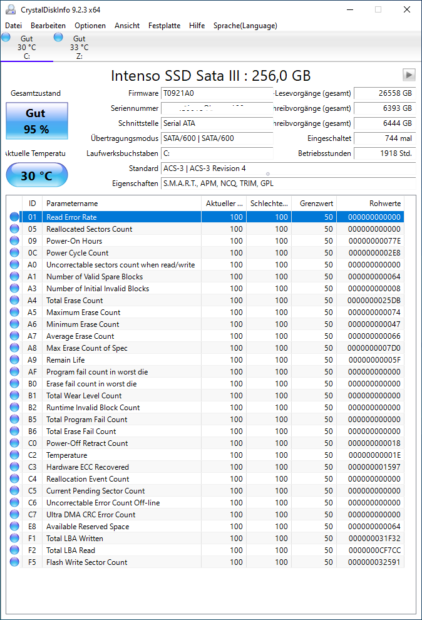Open the Sprache(Language) menu
422x620 pixels.
(x=245, y=26)
